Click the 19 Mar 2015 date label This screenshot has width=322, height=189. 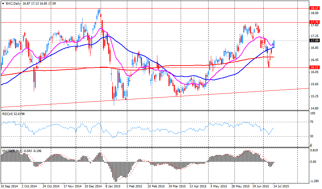click(x=177, y=186)
